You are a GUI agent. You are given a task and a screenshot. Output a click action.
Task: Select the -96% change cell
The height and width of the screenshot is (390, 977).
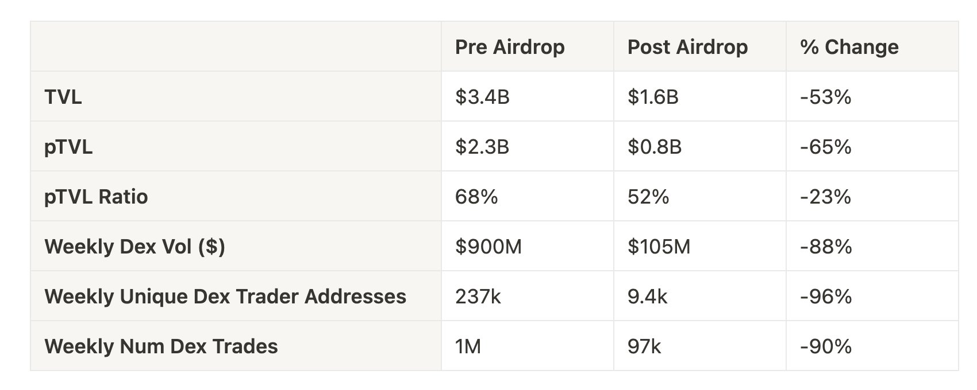coord(825,297)
